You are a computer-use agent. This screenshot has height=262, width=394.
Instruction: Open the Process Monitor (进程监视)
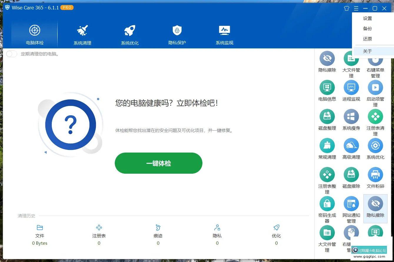pyautogui.click(x=351, y=87)
